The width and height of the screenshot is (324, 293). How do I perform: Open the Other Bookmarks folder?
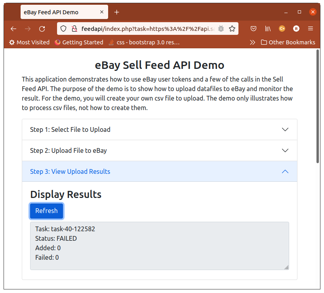(288, 42)
